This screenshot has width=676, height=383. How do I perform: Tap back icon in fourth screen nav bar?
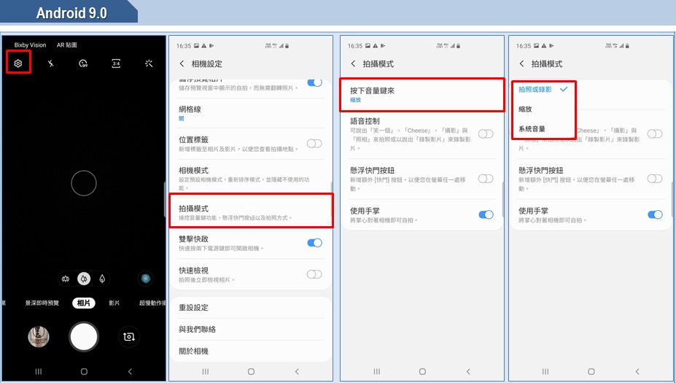[637, 371]
